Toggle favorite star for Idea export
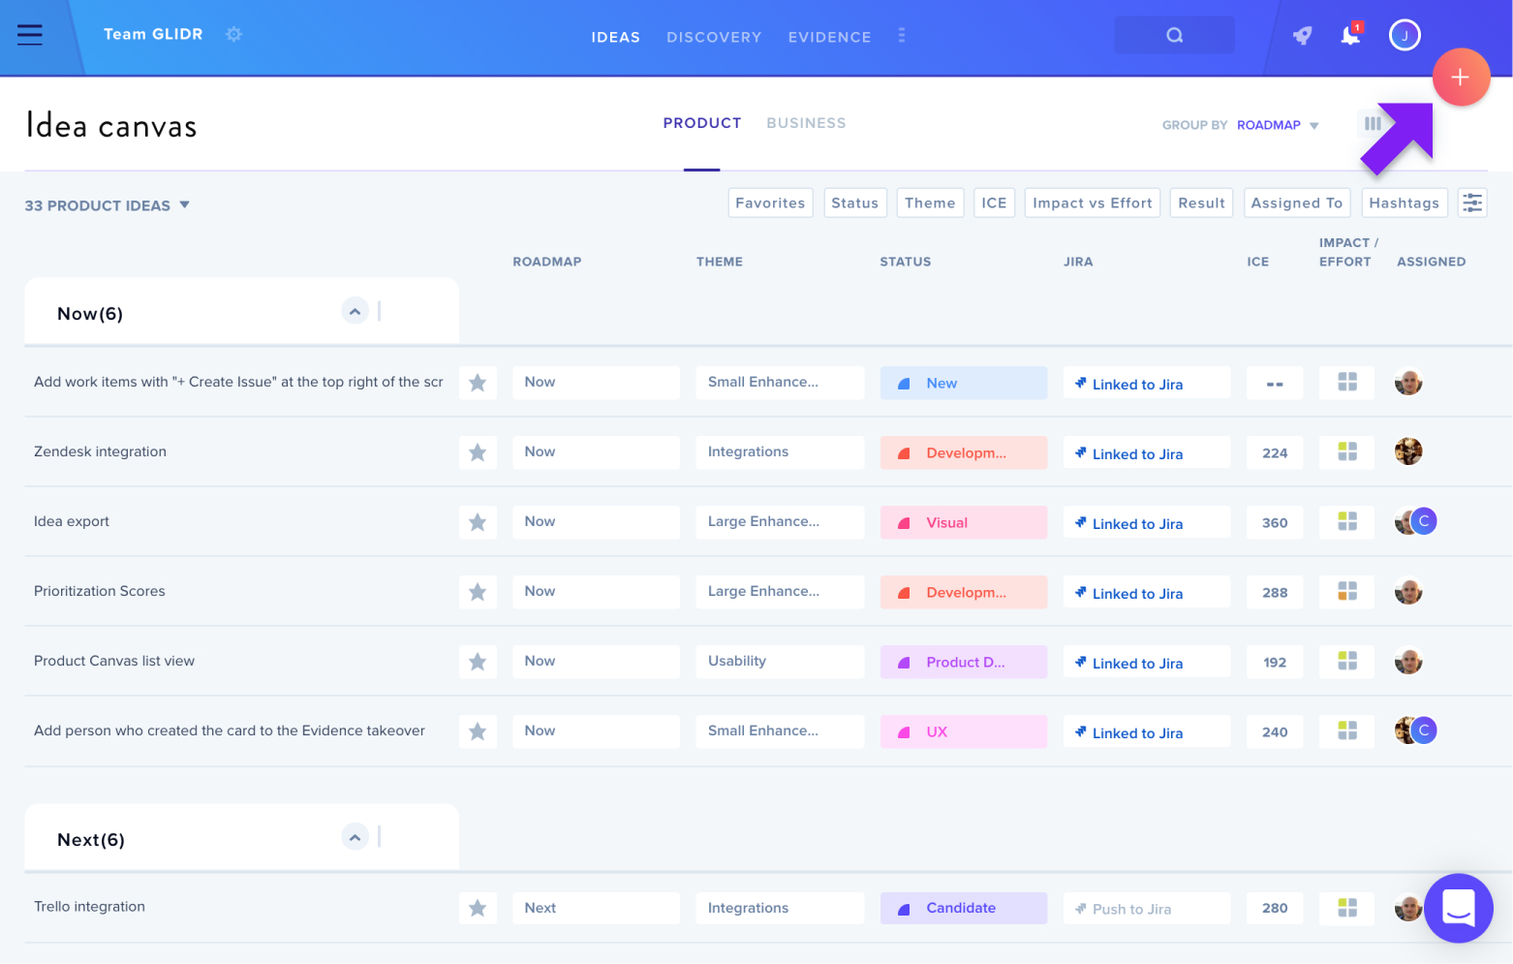This screenshot has height=964, width=1513. coord(478,522)
